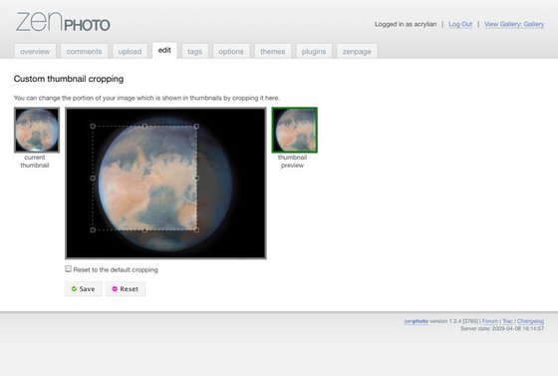Open the overview tab
558x376 pixels.
point(35,51)
